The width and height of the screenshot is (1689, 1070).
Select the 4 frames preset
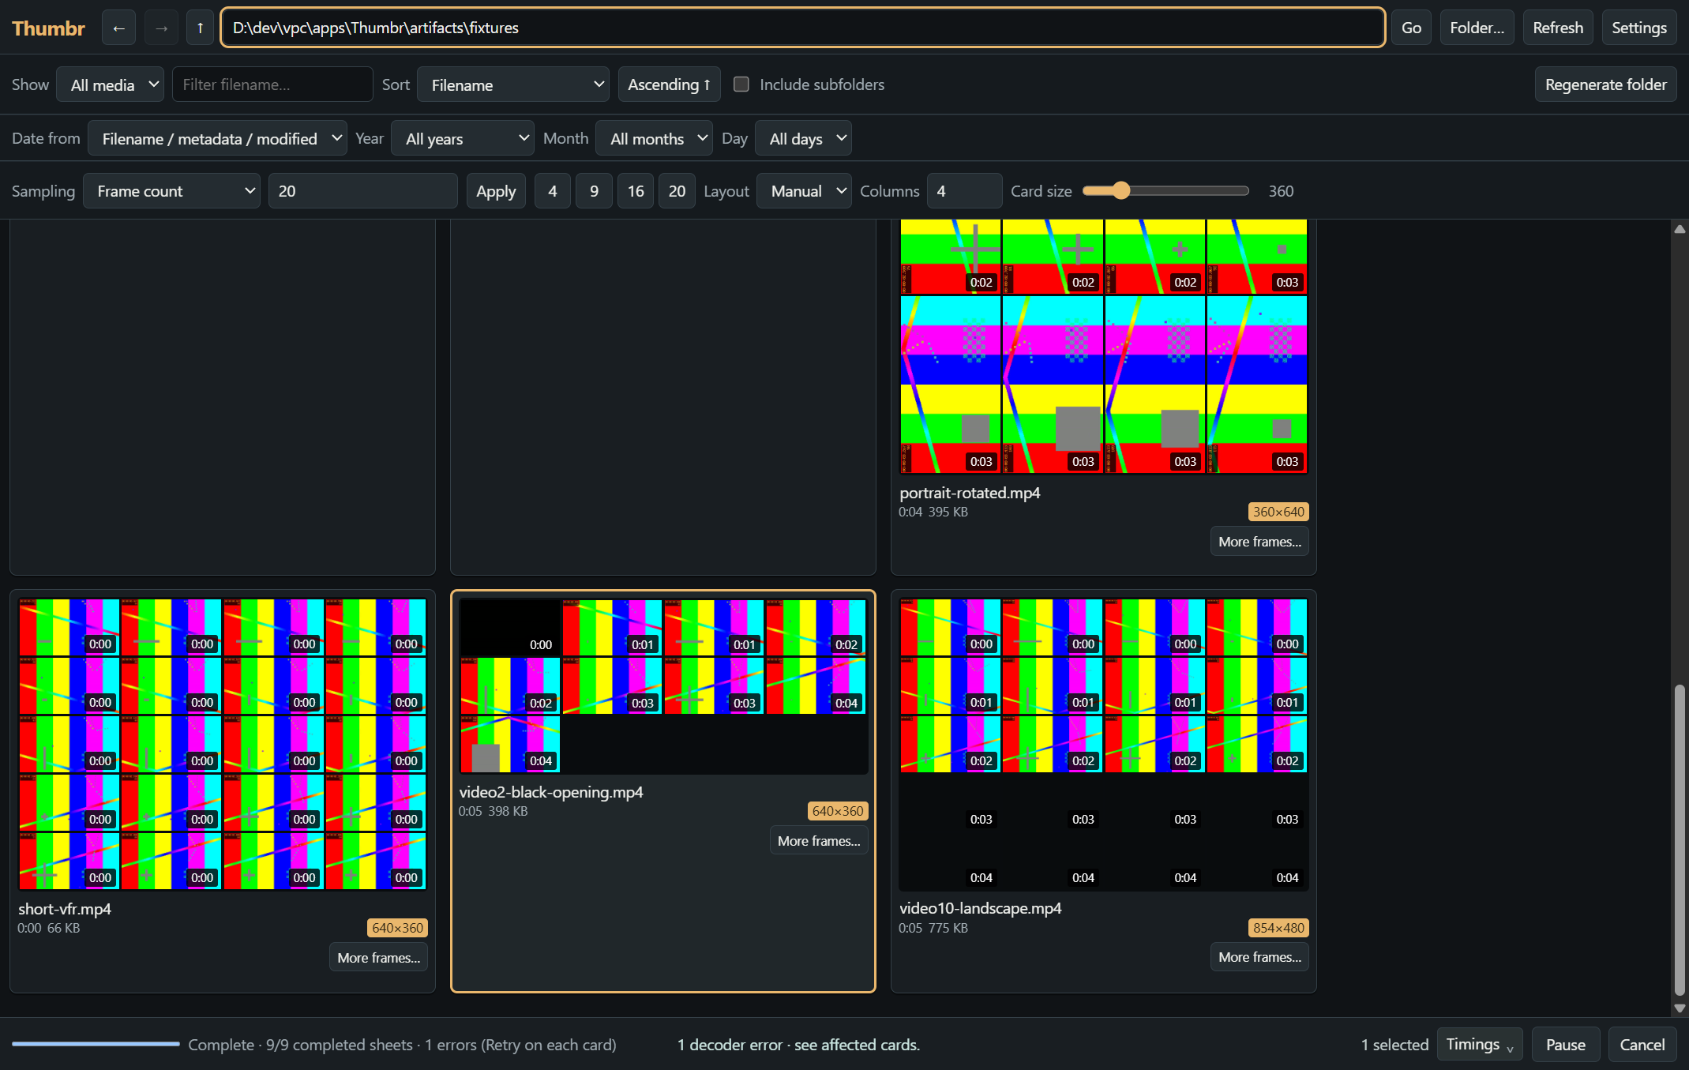coord(552,191)
